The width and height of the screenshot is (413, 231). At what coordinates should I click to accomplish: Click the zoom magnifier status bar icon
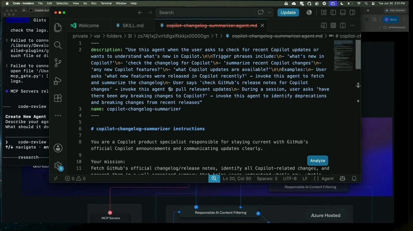pos(214,178)
